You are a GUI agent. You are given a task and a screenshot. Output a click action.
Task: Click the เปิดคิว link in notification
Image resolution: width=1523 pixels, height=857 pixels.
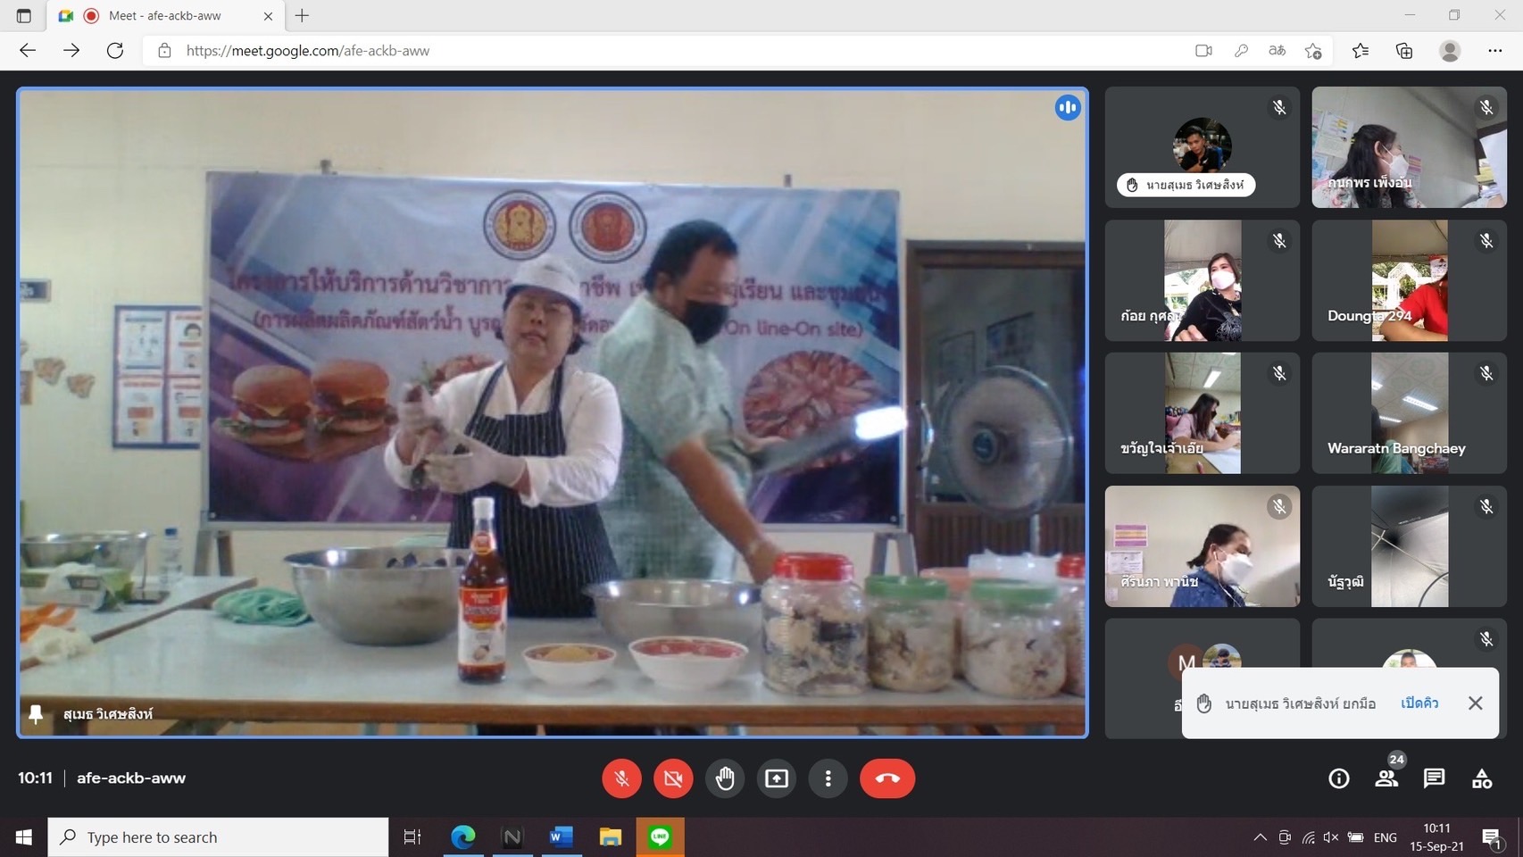1419,703
